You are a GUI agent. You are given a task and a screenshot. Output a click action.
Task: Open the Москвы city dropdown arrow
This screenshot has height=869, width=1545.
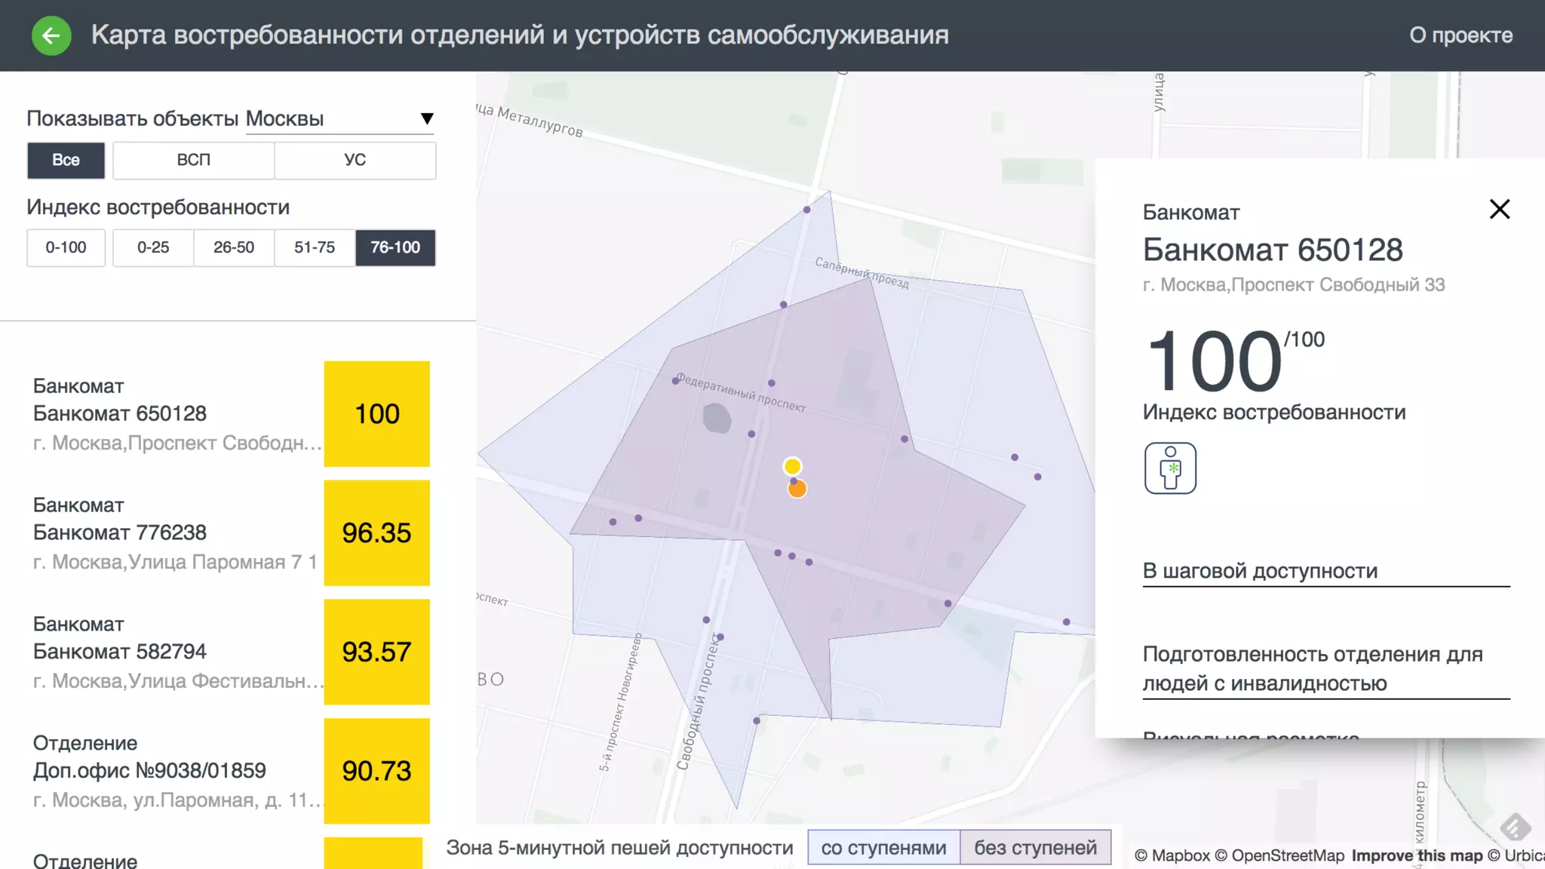[426, 118]
